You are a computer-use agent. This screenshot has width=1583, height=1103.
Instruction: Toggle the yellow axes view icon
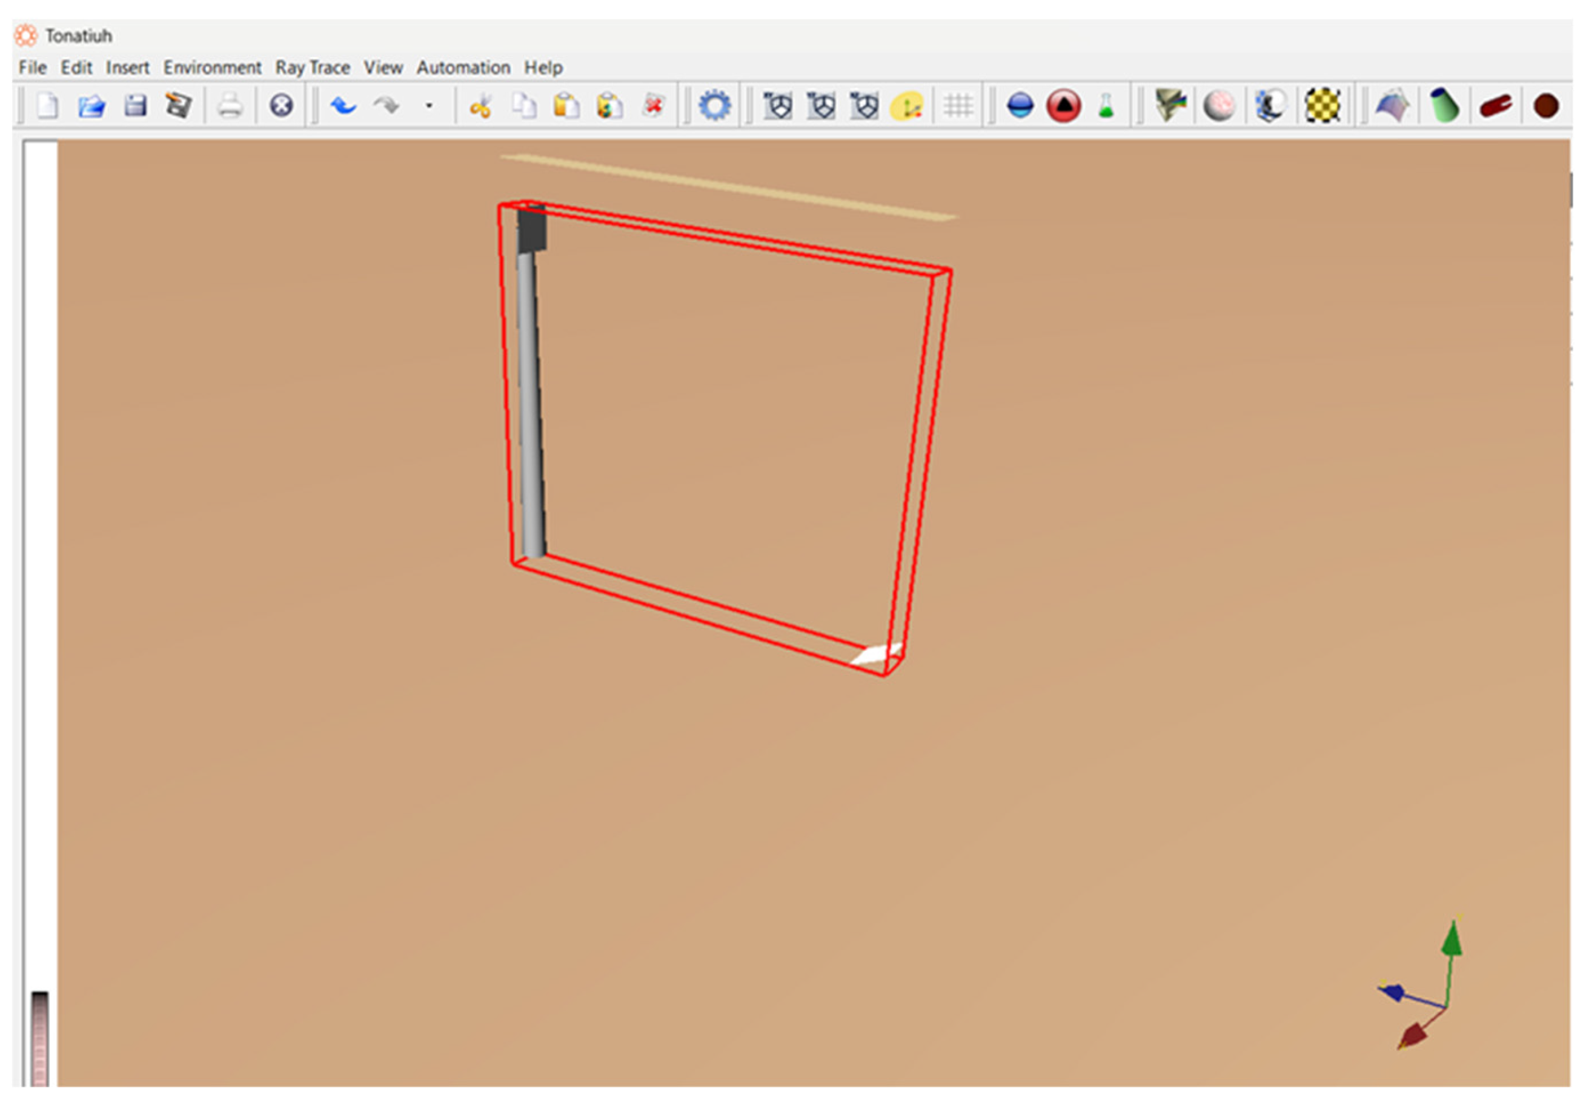[907, 106]
